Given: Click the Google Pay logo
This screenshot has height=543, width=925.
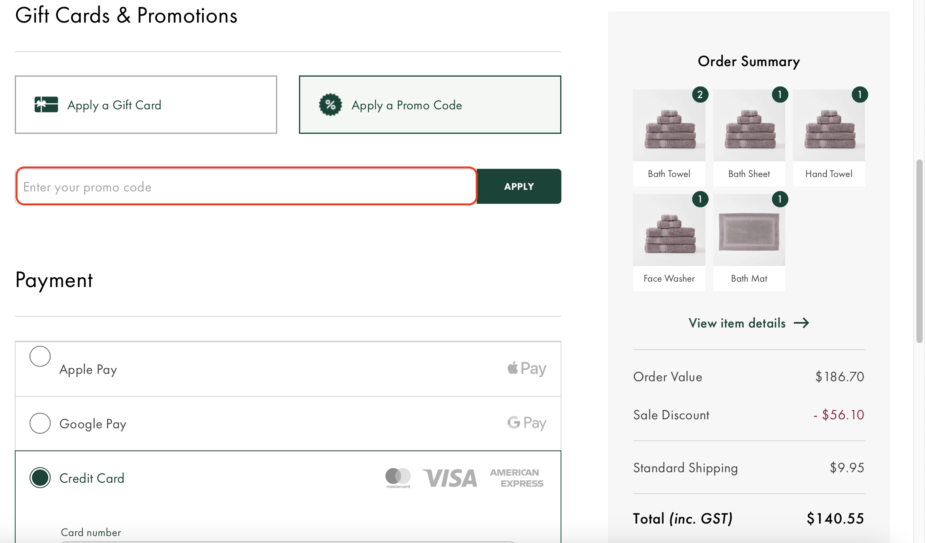Looking at the screenshot, I should click(526, 423).
